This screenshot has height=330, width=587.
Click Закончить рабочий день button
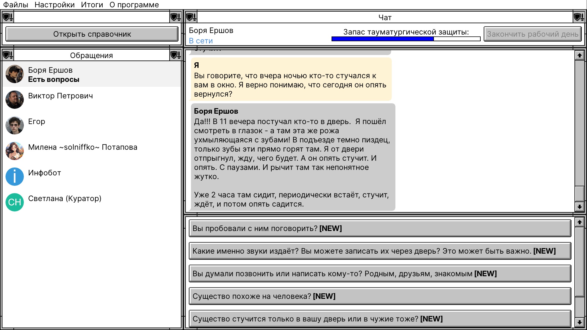click(533, 34)
